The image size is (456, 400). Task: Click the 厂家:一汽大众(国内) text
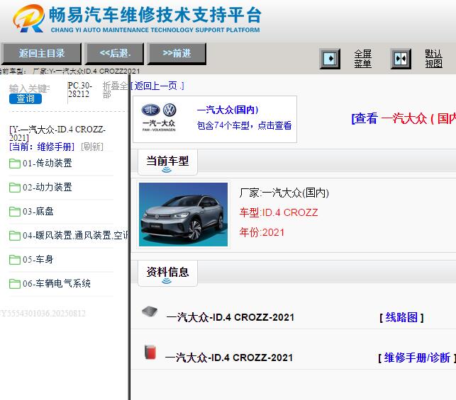click(x=284, y=193)
